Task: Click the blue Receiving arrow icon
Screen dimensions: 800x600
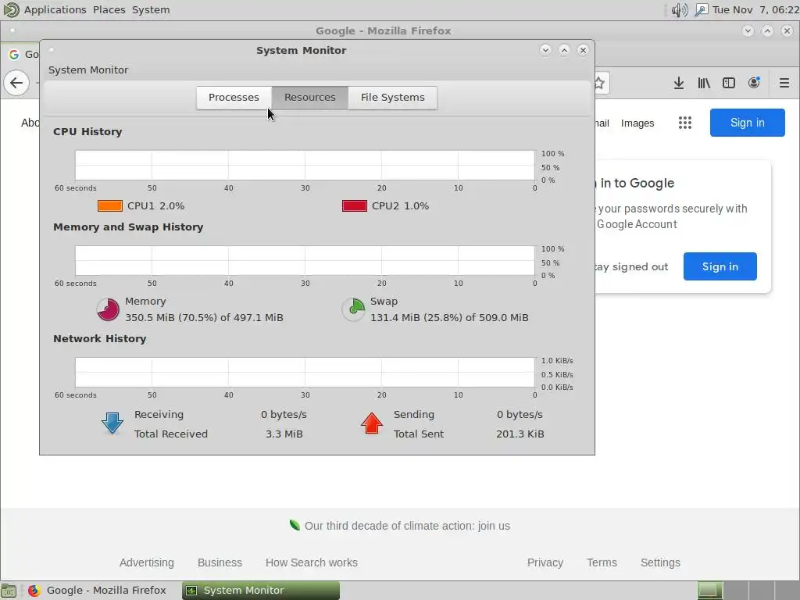Action: coord(112,423)
